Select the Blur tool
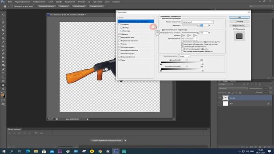 (x=3, y=61)
